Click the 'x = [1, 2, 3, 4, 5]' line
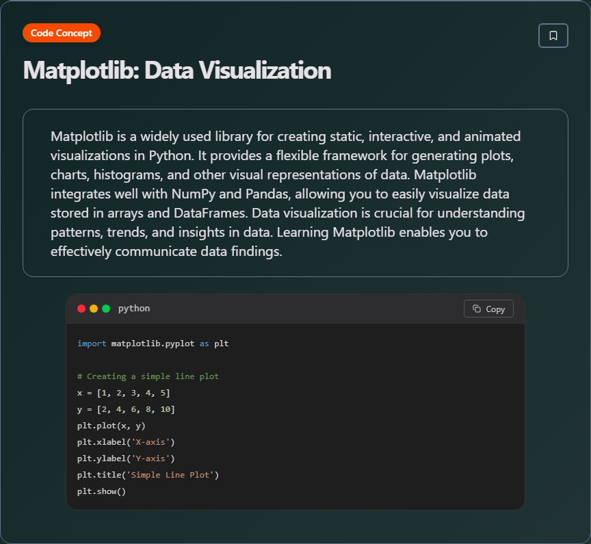591x544 pixels. point(124,393)
